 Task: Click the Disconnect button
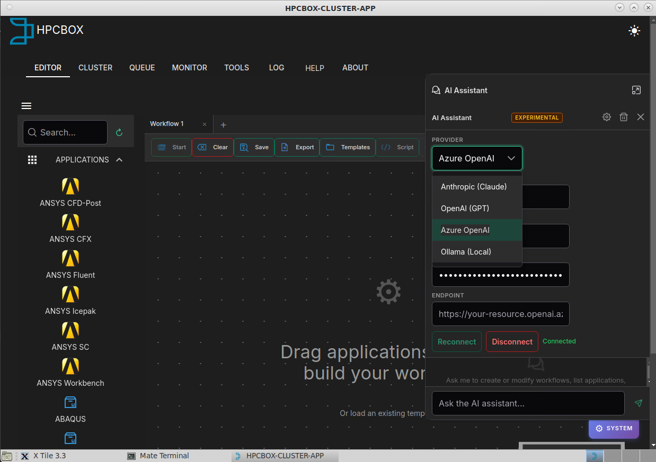pos(512,342)
